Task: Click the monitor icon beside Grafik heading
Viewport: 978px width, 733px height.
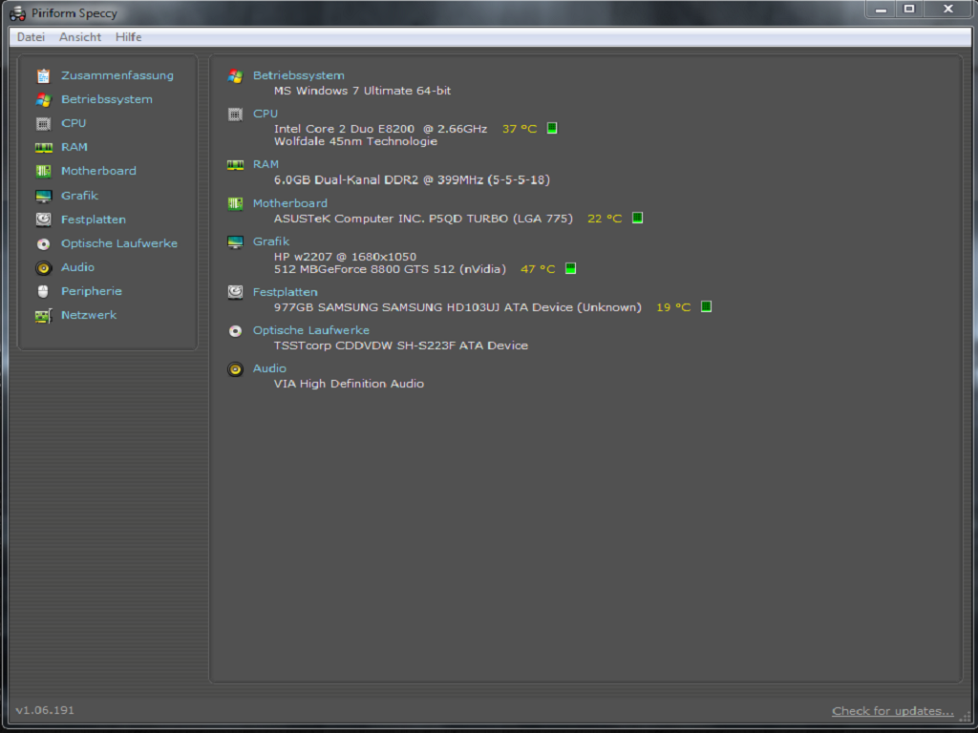Action: tap(235, 241)
